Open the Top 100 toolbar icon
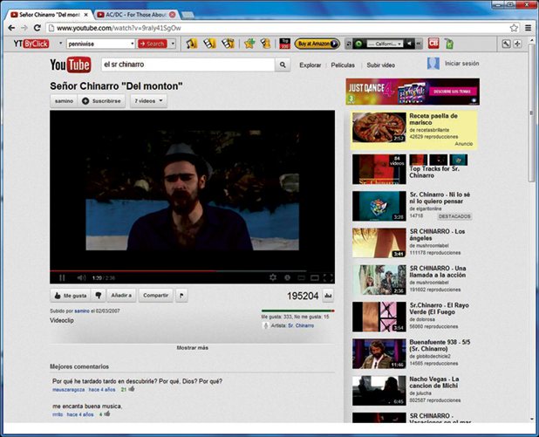539x437 pixels. [x=284, y=44]
